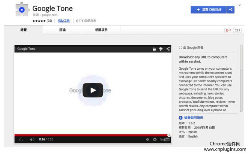The image size is (248, 154).
Task: Click the progress bar scrubber handle
Action: pos(169,135)
